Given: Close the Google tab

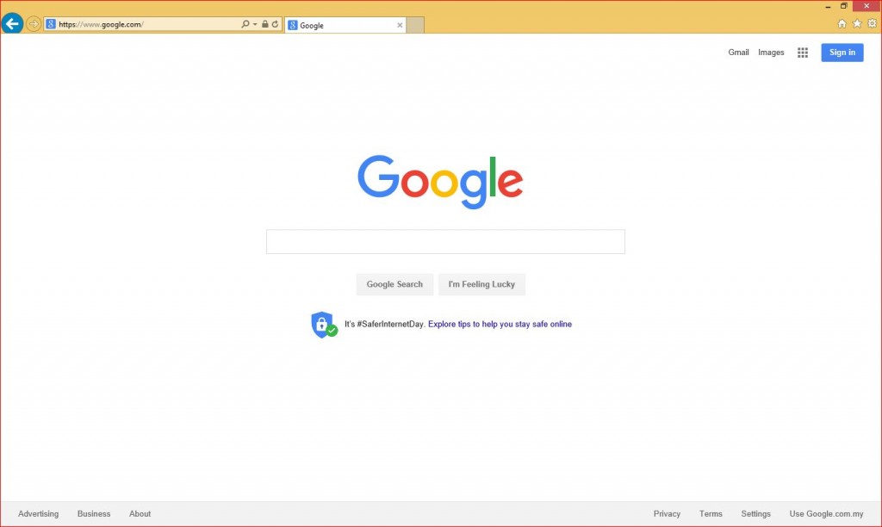Looking at the screenshot, I should pyautogui.click(x=400, y=25).
